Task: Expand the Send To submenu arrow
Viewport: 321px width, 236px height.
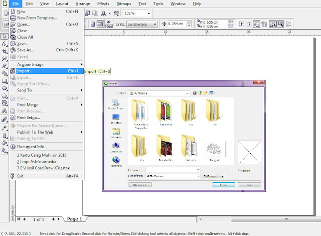Action: coord(81,90)
